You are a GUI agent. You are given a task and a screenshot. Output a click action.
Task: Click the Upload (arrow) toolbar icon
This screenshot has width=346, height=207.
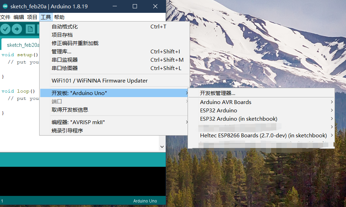[17, 29]
